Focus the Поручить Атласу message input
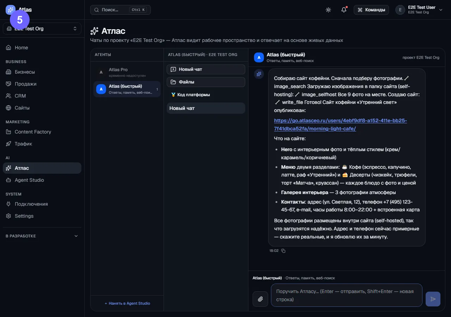This screenshot has width=451, height=317. (347, 295)
